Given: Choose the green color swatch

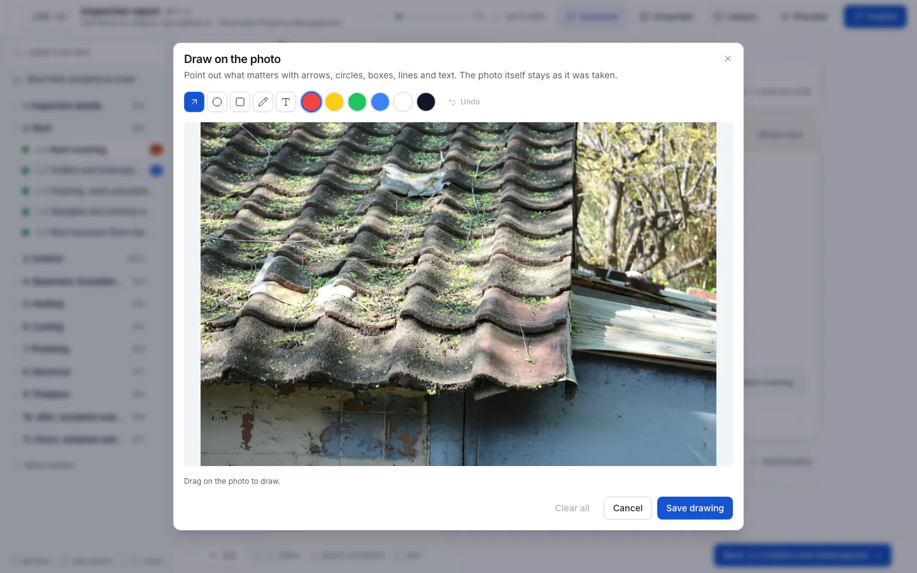Looking at the screenshot, I should click(x=357, y=102).
